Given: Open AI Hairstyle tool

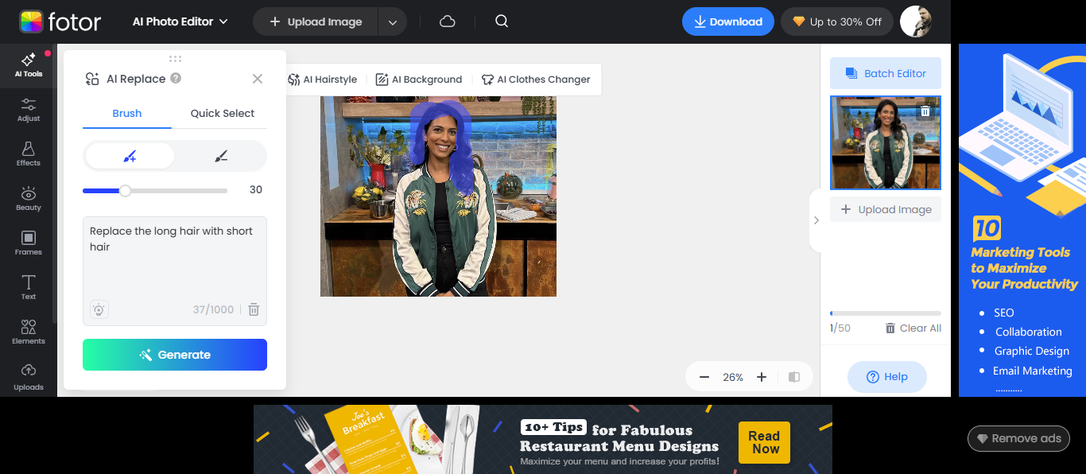Looking at the screenshot, I should click(x=322, y=80).
